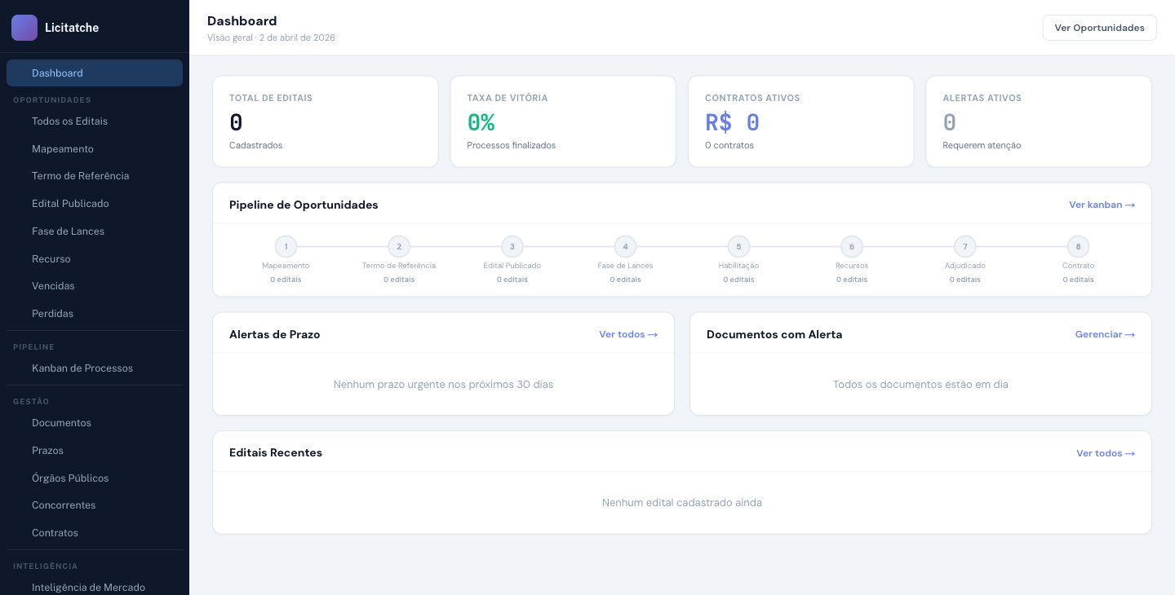Click pipeline step 5 circle for Habilitação
The width and height of the screenshot is (1175, 595).
pyautogui.click(x=738, y=246)
